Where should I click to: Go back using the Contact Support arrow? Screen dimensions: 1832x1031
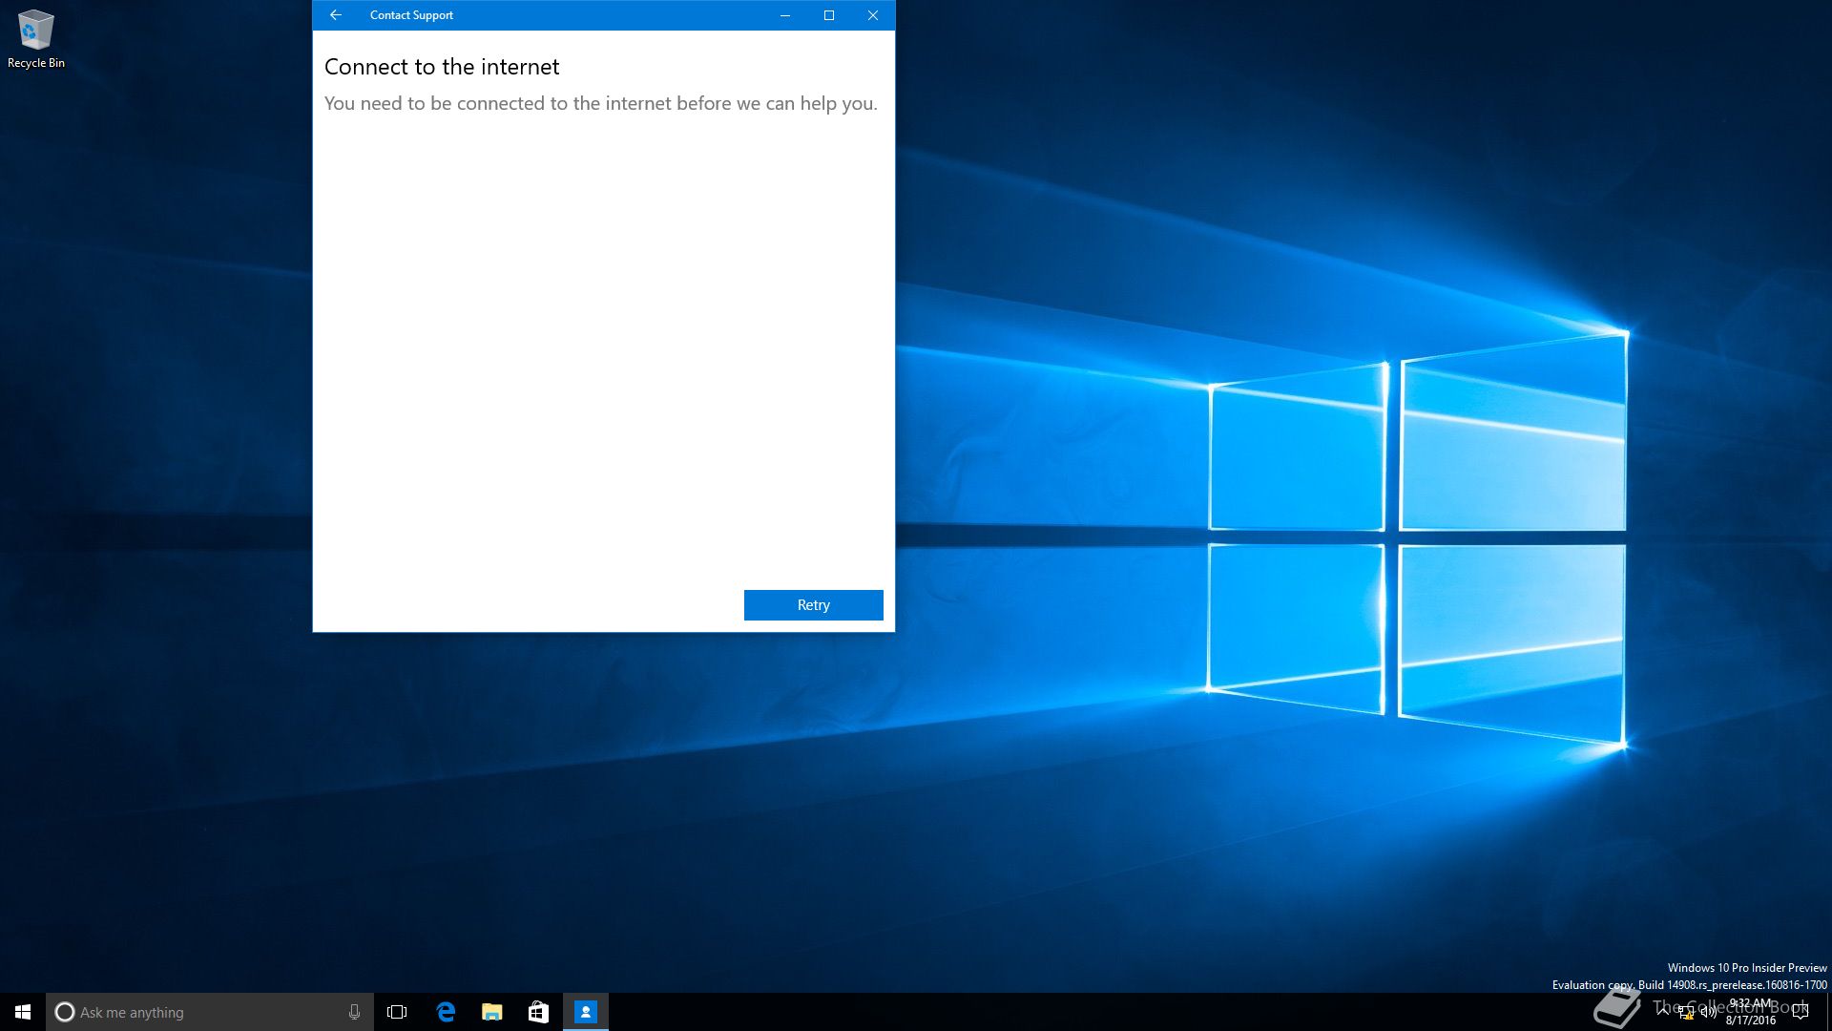pos(335,15)
